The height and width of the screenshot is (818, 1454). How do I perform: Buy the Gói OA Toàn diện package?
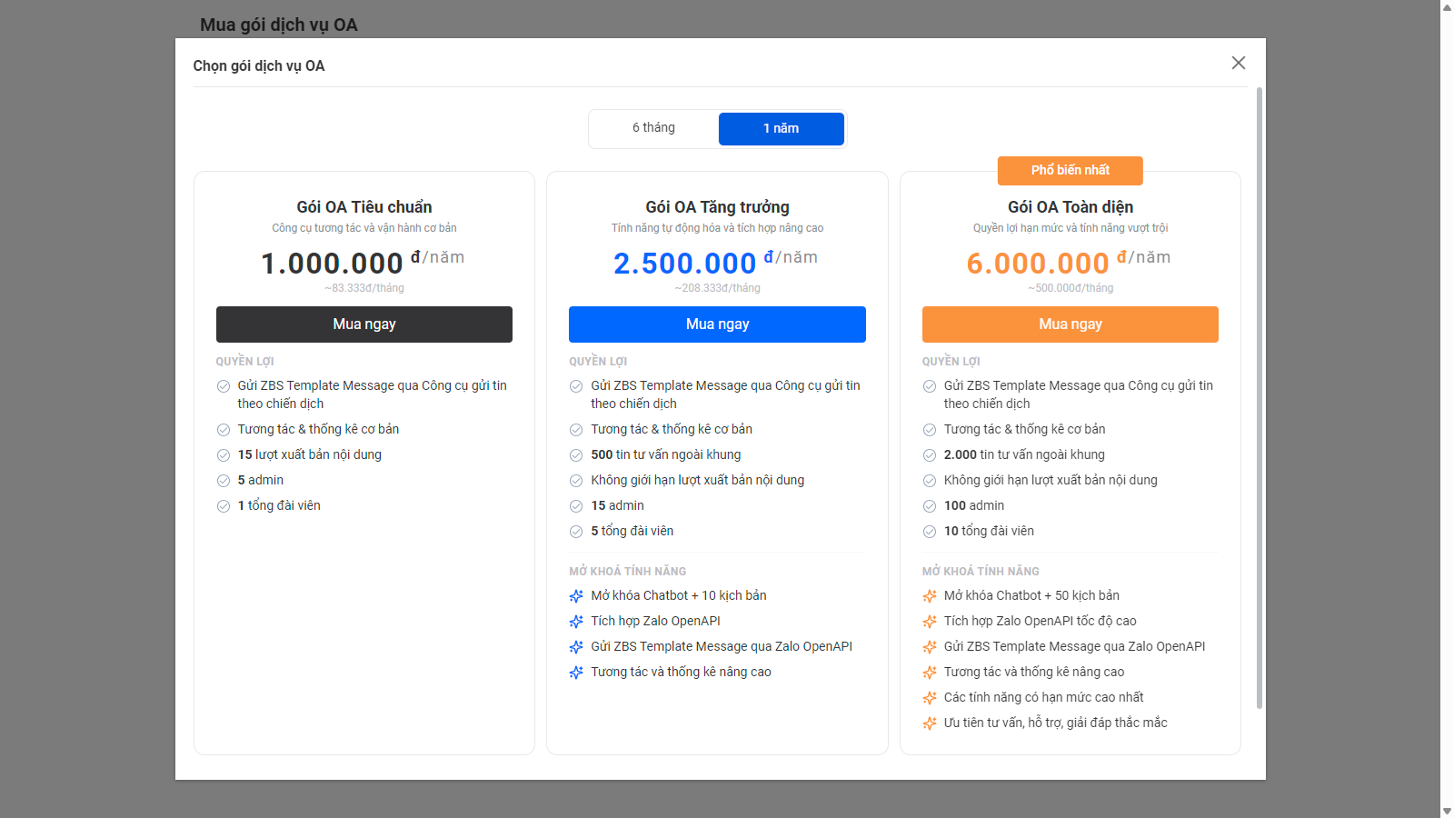tap(1071, 324)
